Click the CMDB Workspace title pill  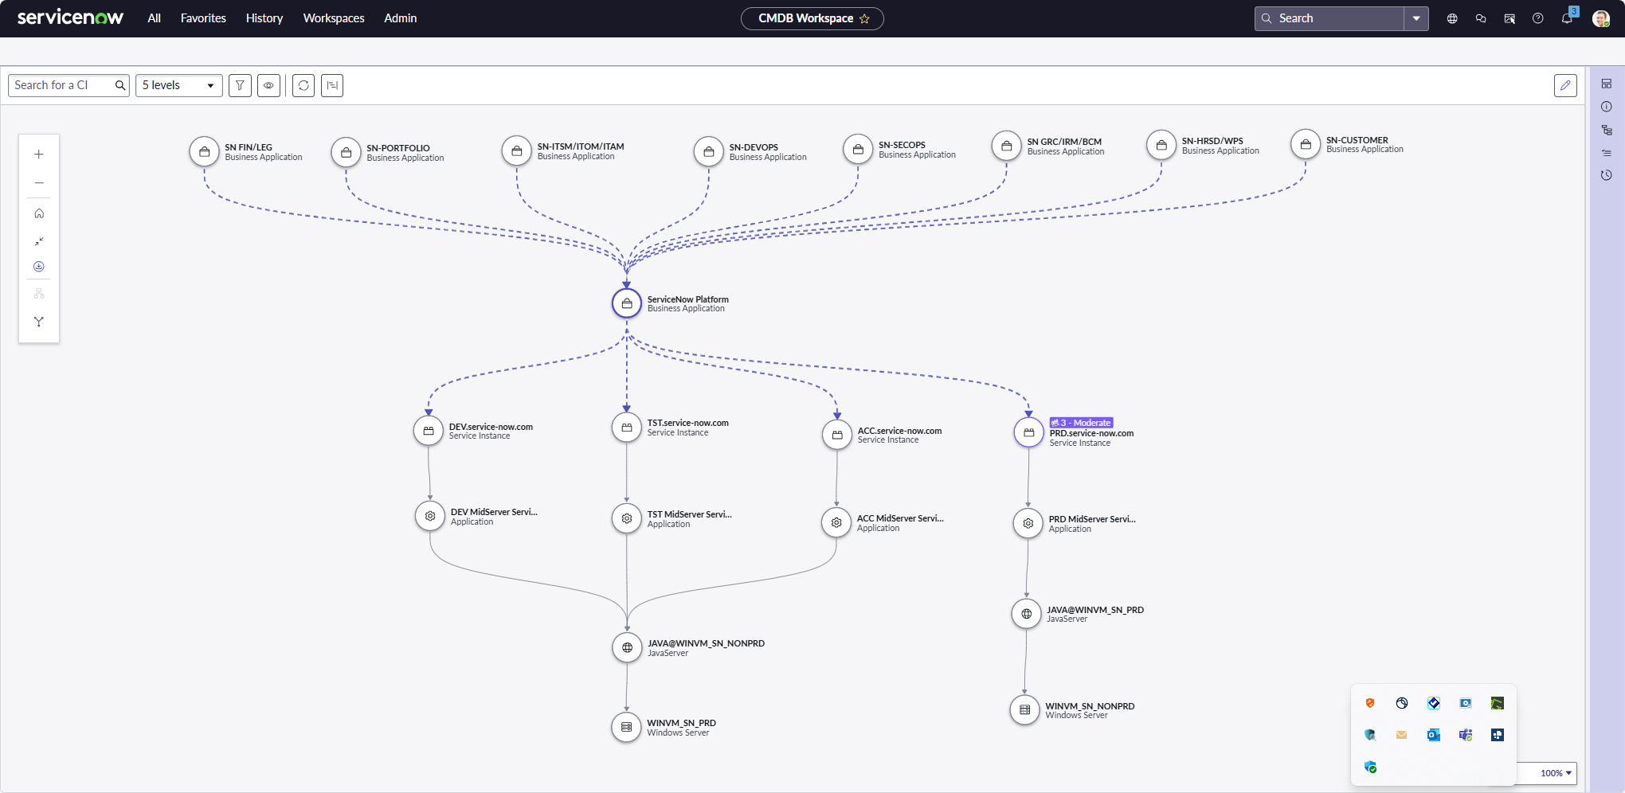tap(812, 18)
